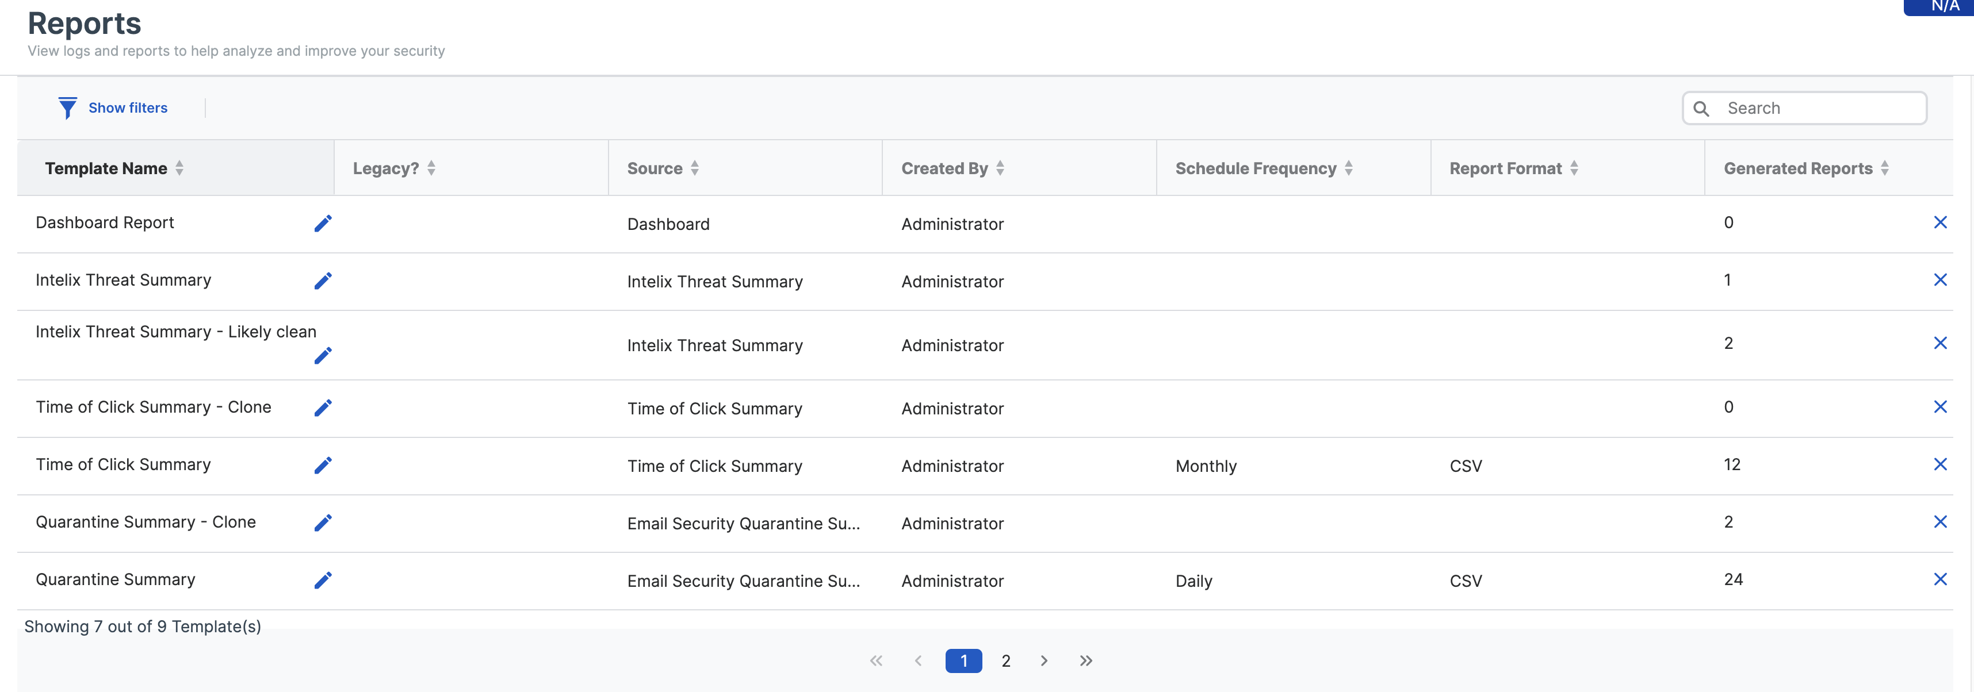This screenshot has height=692, width=1974.
Task: Delete the Time of Click Summary row
Action: click(1939, 464)
